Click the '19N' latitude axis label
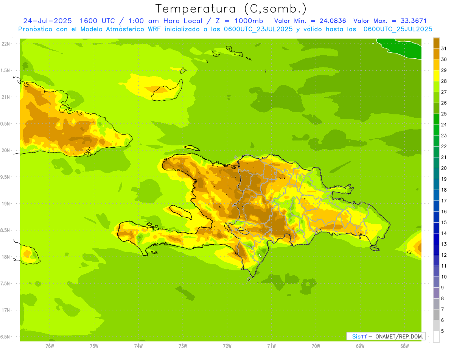The height and width of the screenshot is (351, 454). (6, 204)
